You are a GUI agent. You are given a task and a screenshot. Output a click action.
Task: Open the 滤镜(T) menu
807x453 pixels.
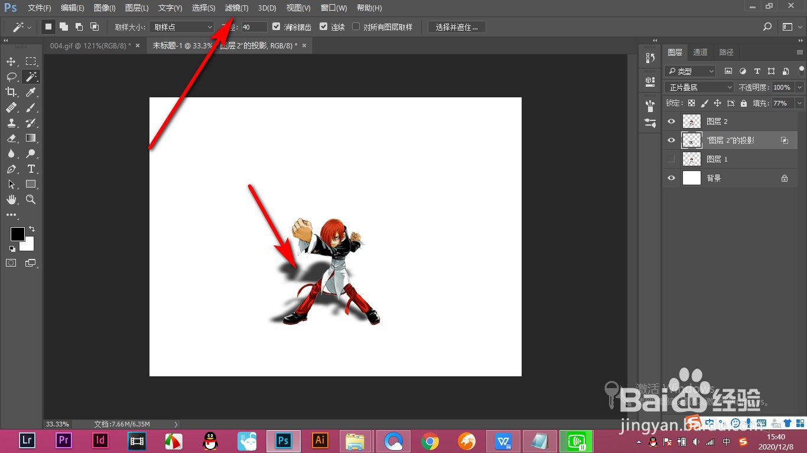(x=237, y=8)
